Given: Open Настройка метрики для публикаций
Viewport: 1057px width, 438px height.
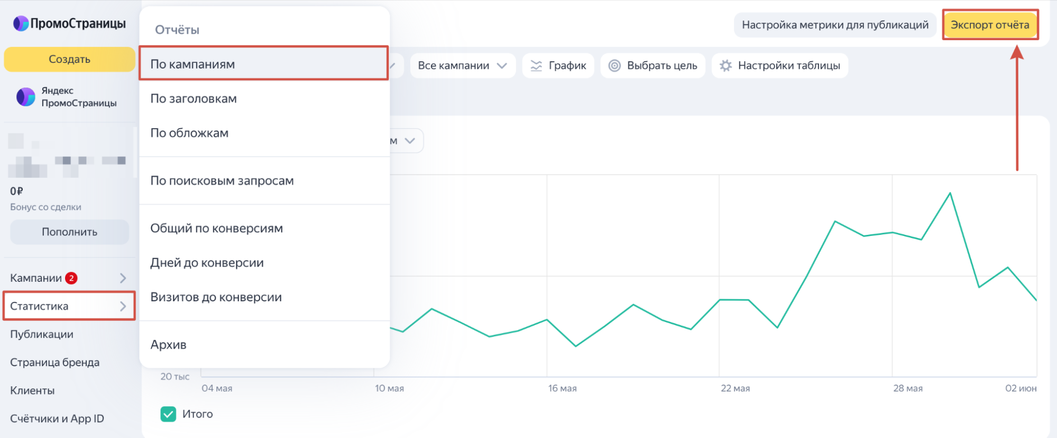Looking at the screenshot, I should click(835, 25).
